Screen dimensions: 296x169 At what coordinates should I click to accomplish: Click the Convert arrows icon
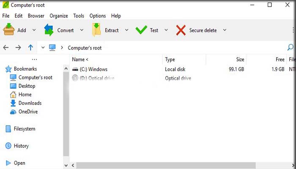tap(49, 30)
